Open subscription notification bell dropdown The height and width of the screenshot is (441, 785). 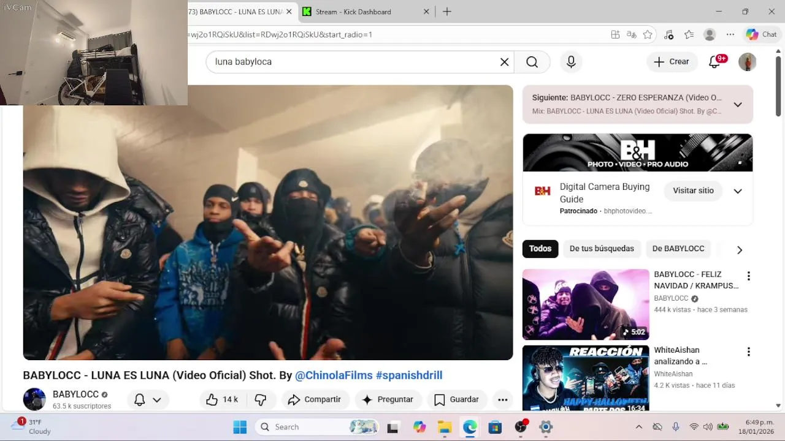click(148, 399)
